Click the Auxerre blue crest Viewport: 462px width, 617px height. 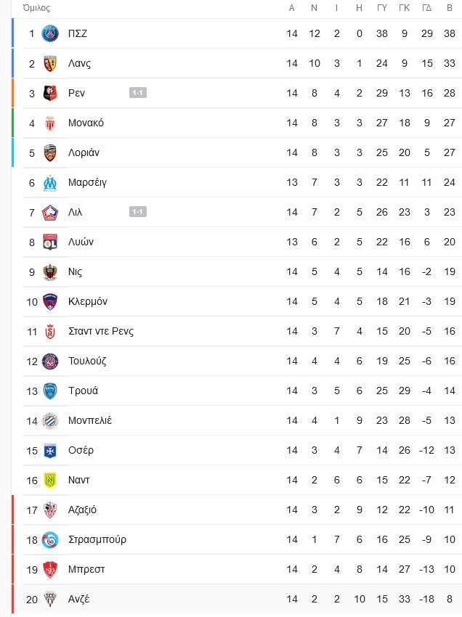(x=50, y=451)
